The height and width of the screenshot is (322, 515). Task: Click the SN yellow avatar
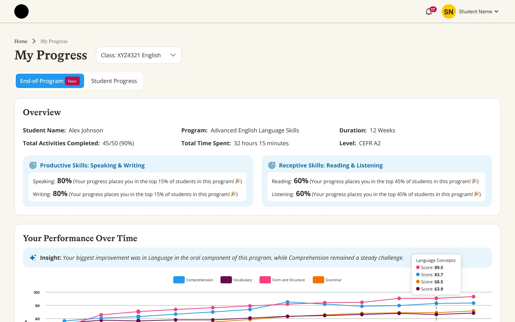tap(449, 12)
